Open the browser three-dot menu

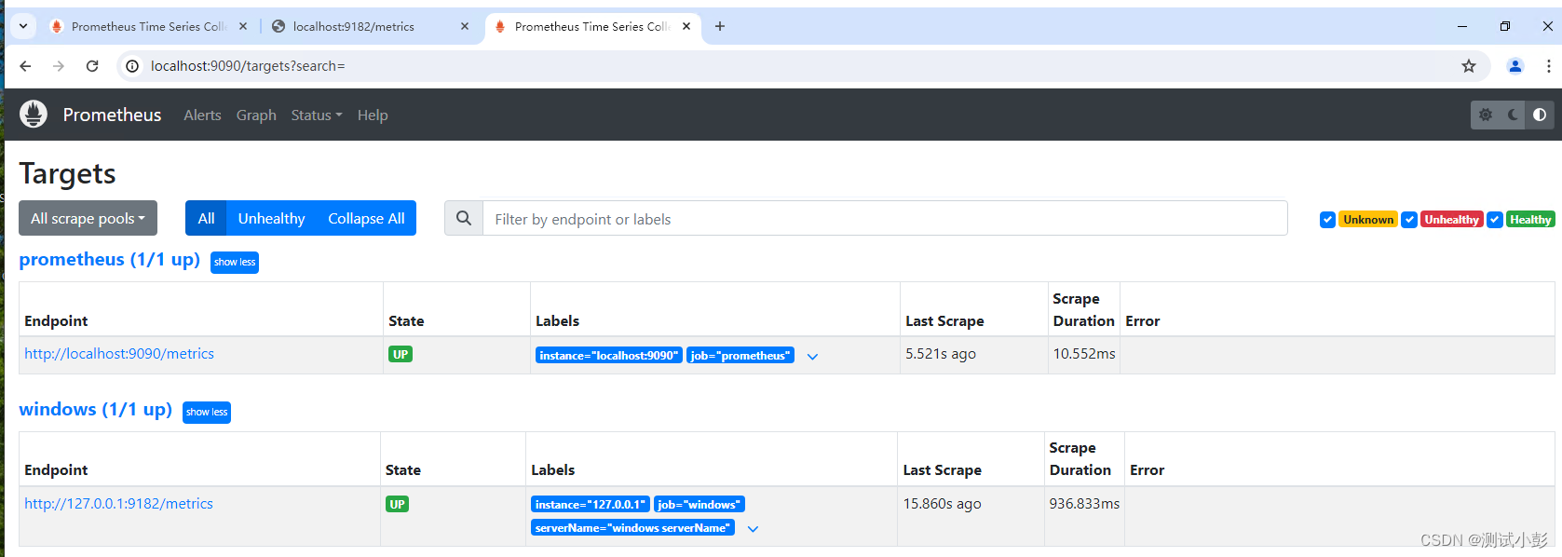tap(1548, 66)
